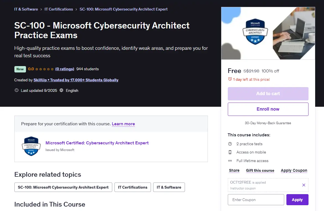Click the 30-Day Money-Back Guarantee text
This screenshot has width=324, height=211.
[x=268, y=123]
